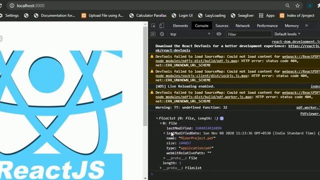Switch to the Sources tab
Viewport: 320px width, 180px height.
[222, 25]
